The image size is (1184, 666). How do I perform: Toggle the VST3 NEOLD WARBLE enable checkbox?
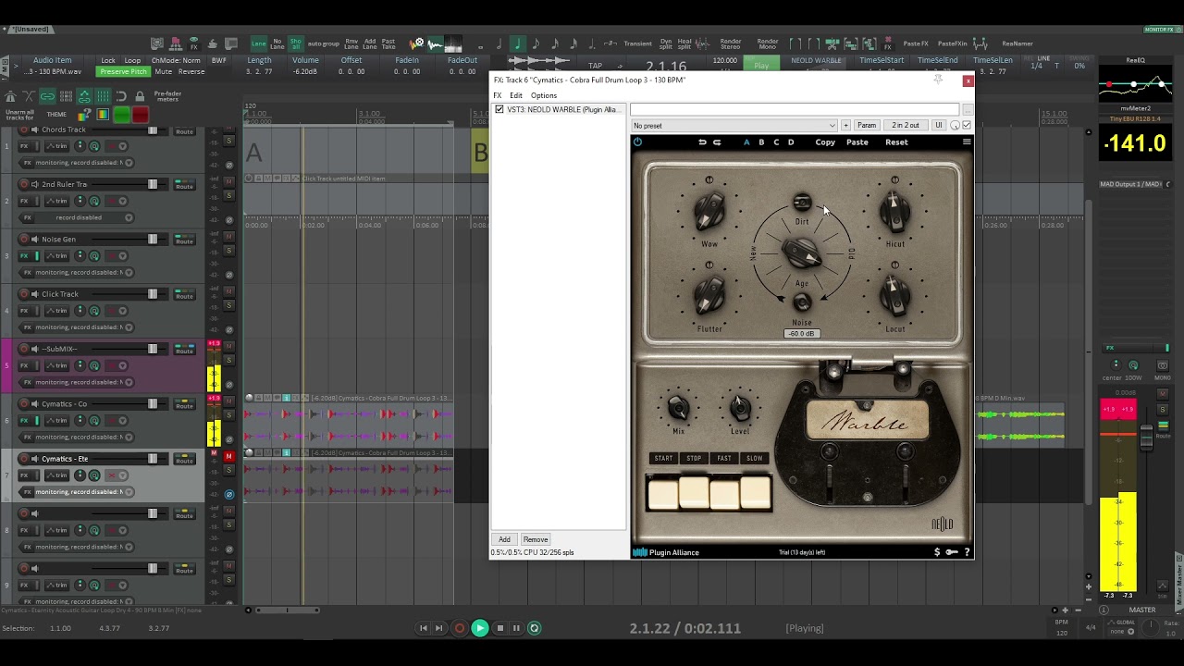(499, 109)
